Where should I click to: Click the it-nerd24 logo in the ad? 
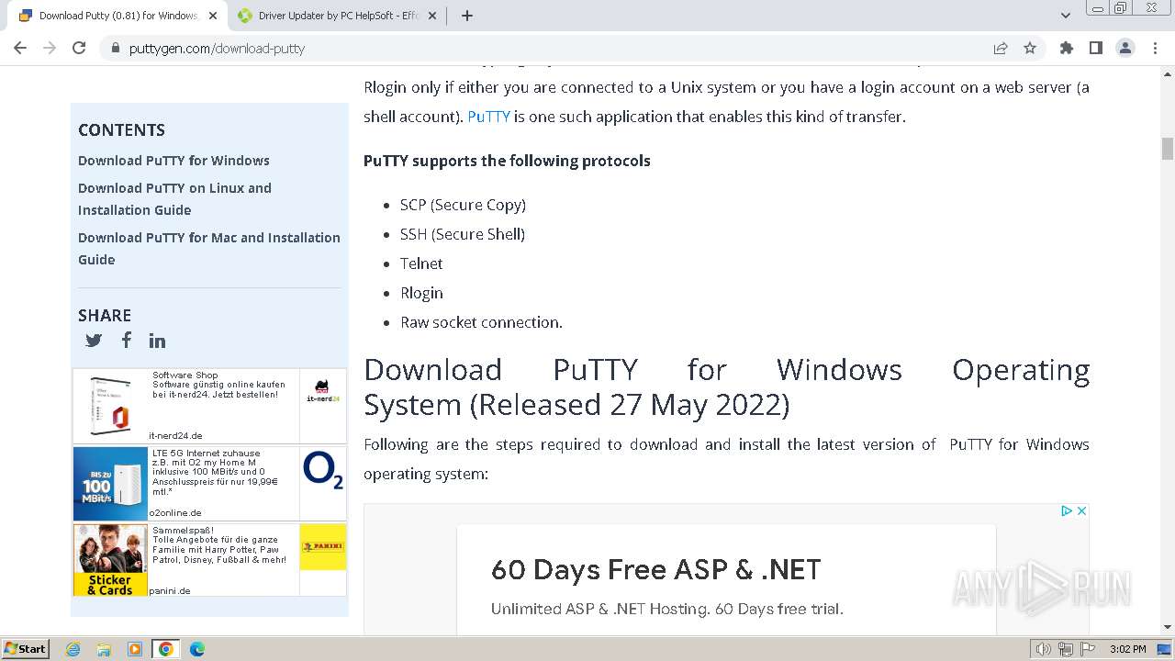[323, 391]
